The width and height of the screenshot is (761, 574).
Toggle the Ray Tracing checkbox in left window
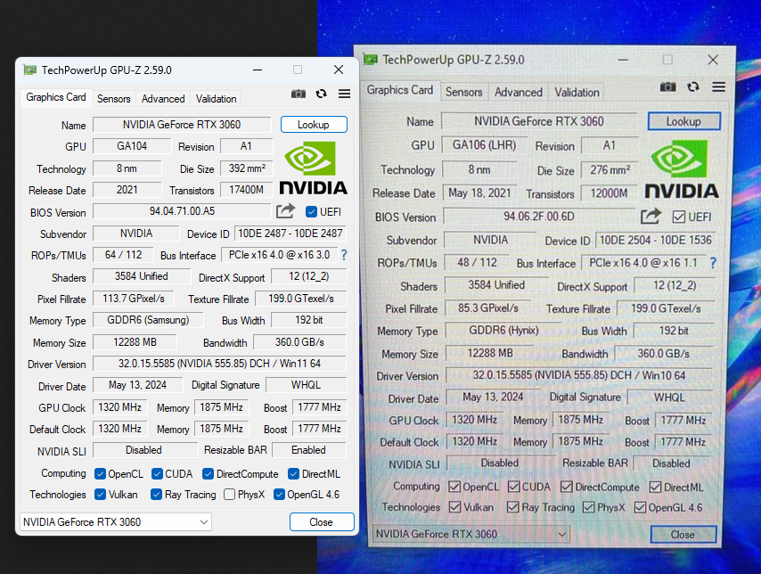[156, 495]
